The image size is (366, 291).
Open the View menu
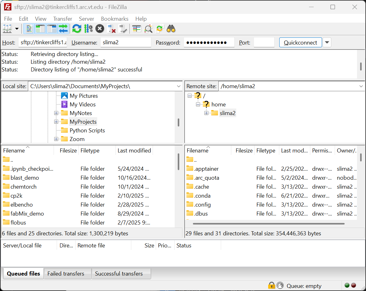(x=41, y=19)
